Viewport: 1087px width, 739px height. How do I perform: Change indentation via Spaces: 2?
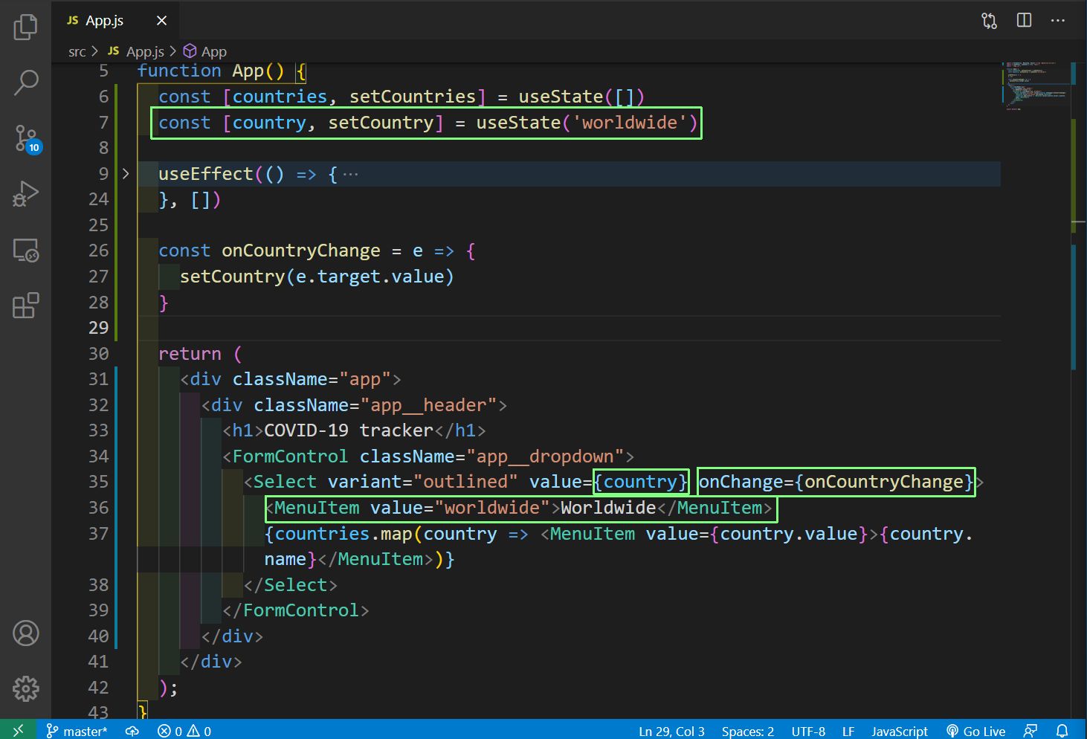[x=747, y=731]
